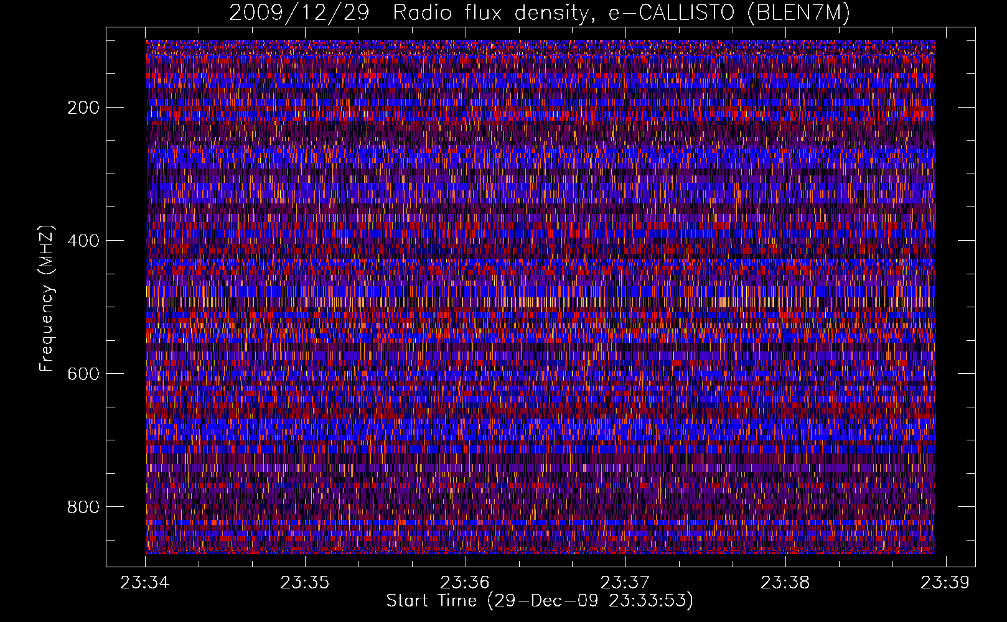Pick the 23:37 time tick label

[625, 583]
